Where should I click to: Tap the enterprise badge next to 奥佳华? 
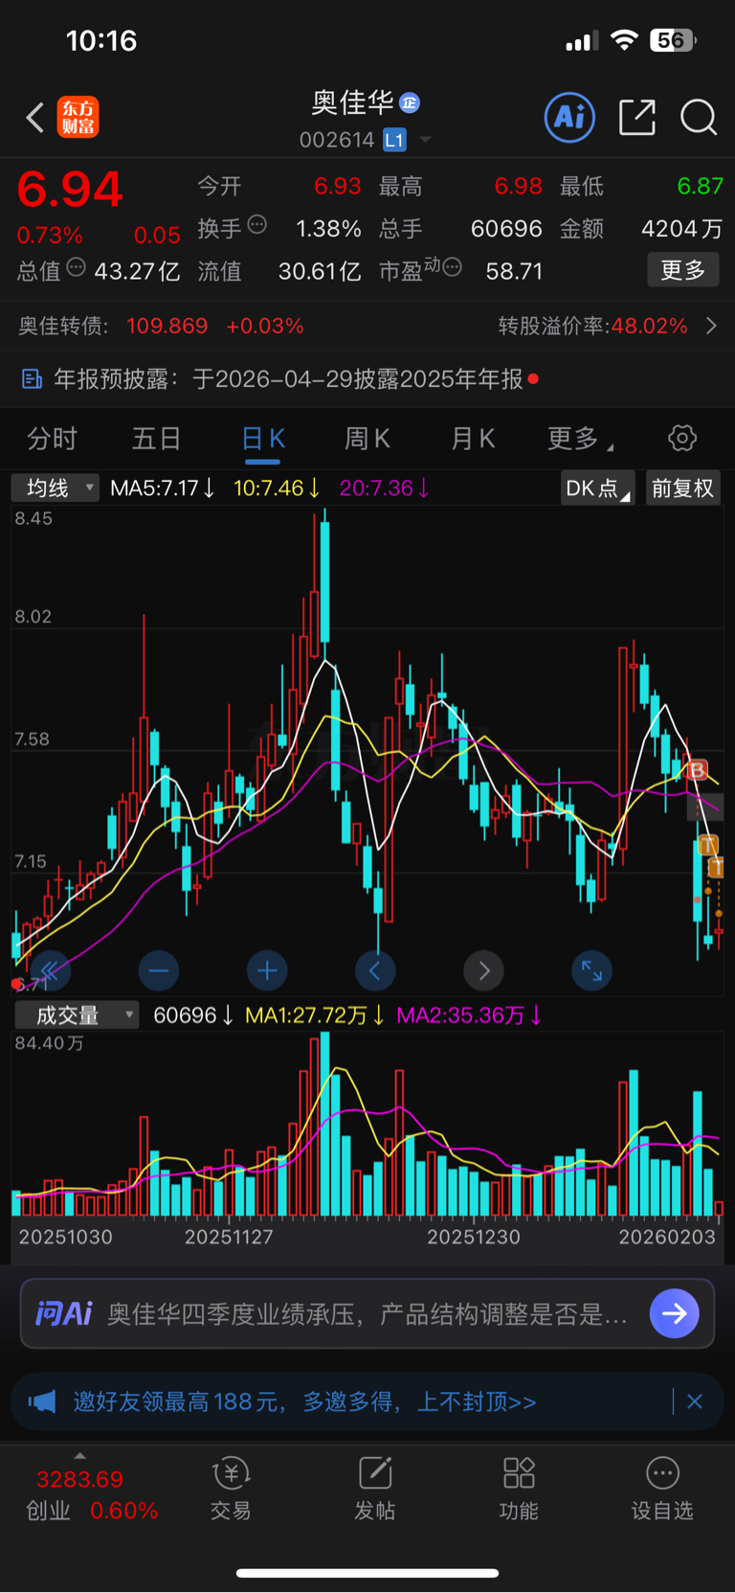coord(410,102)
